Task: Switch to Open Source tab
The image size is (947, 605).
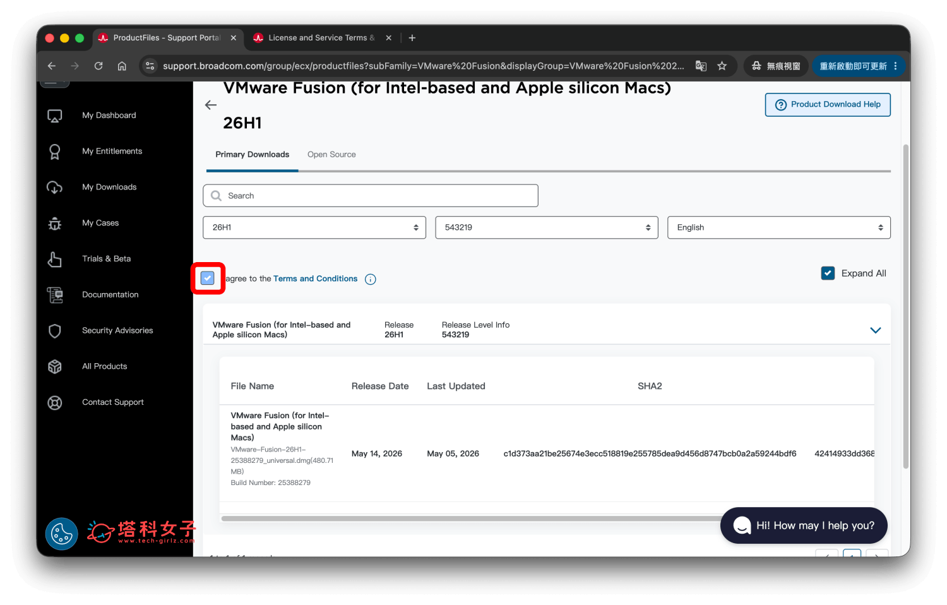Action: coord(331,155)
